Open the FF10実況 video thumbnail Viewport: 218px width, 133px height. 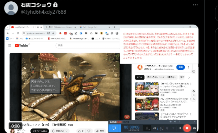(147, 89)
